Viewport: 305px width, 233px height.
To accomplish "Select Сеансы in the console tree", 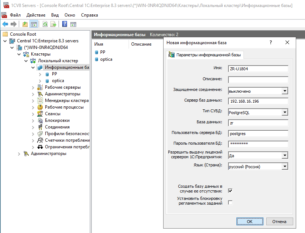I will pos(53,114).
